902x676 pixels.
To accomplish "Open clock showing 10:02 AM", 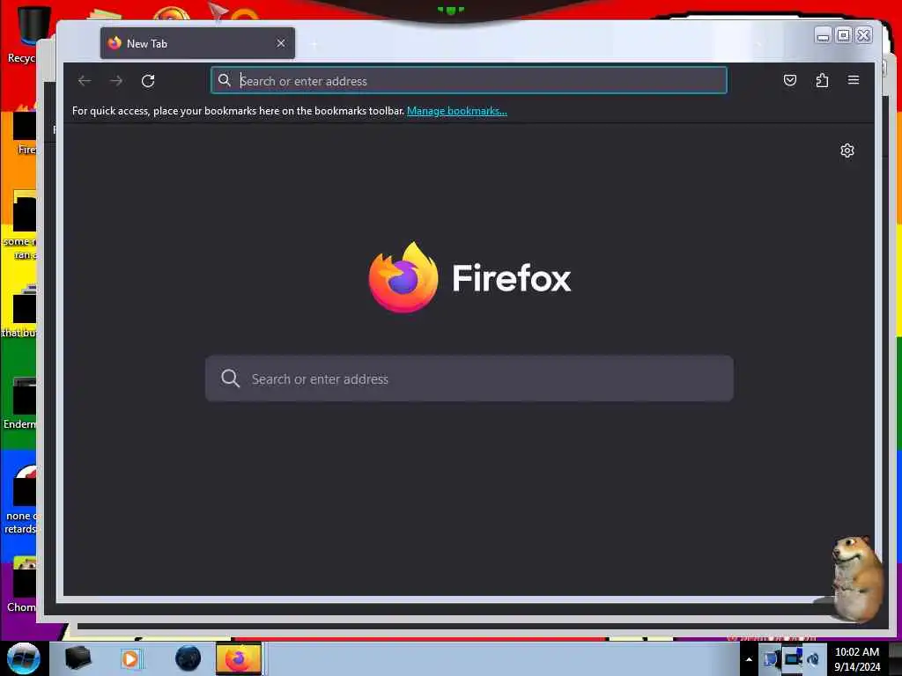I will (x=856, y=659).
